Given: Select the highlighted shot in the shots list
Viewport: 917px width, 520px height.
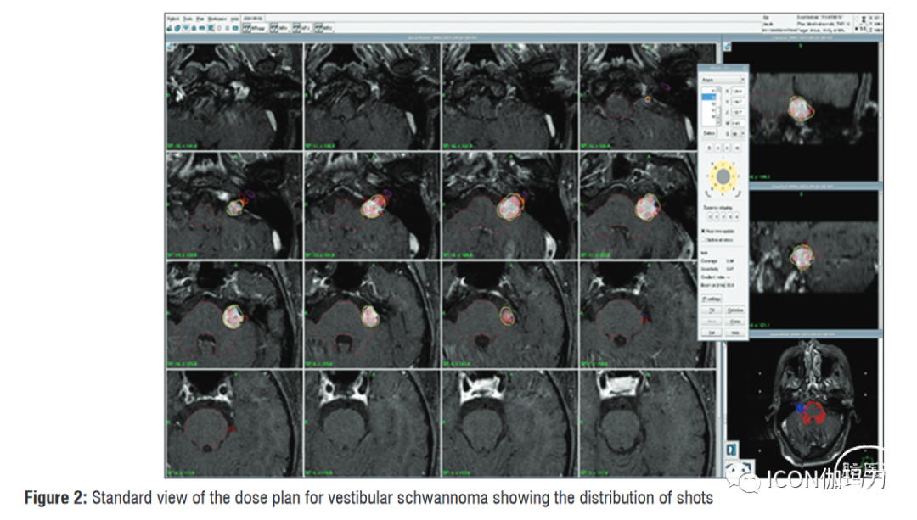Looking at the screenshot, I should coord(709,97).
